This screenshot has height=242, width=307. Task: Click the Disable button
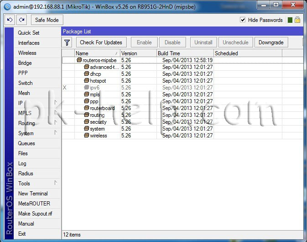[x=172, y=42]
